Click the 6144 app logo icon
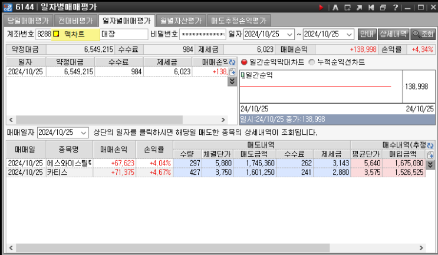The image size is (438, 255). click(x=8, y=8)
